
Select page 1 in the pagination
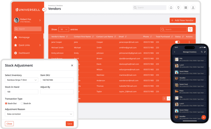[x=168, y=98]
